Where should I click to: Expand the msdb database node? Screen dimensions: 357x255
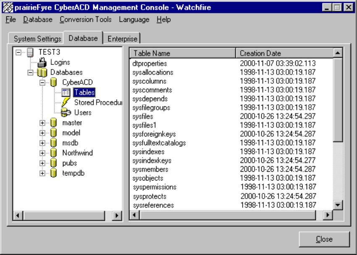[42, 143]
